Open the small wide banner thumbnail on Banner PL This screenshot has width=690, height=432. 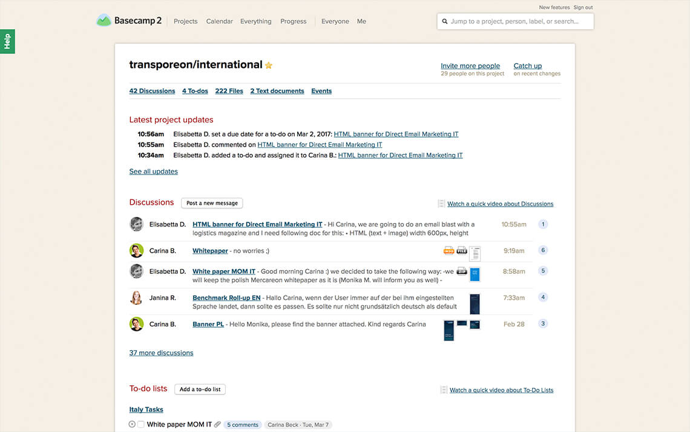[462, 323]
